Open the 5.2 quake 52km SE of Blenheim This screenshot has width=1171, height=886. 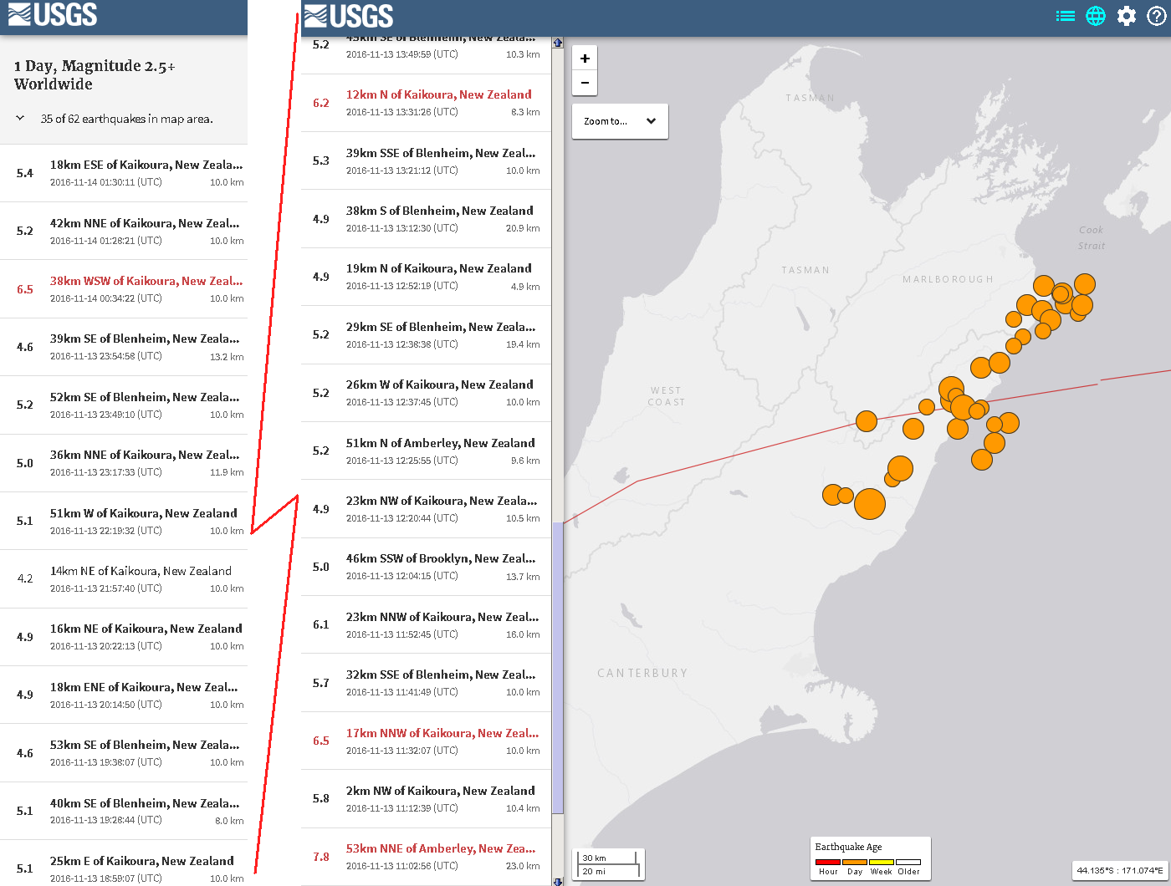(x=124, y=405)
